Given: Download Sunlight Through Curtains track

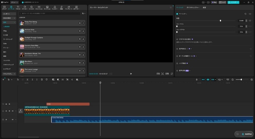Looking at the screenshot, I should [x=83, y=39].
